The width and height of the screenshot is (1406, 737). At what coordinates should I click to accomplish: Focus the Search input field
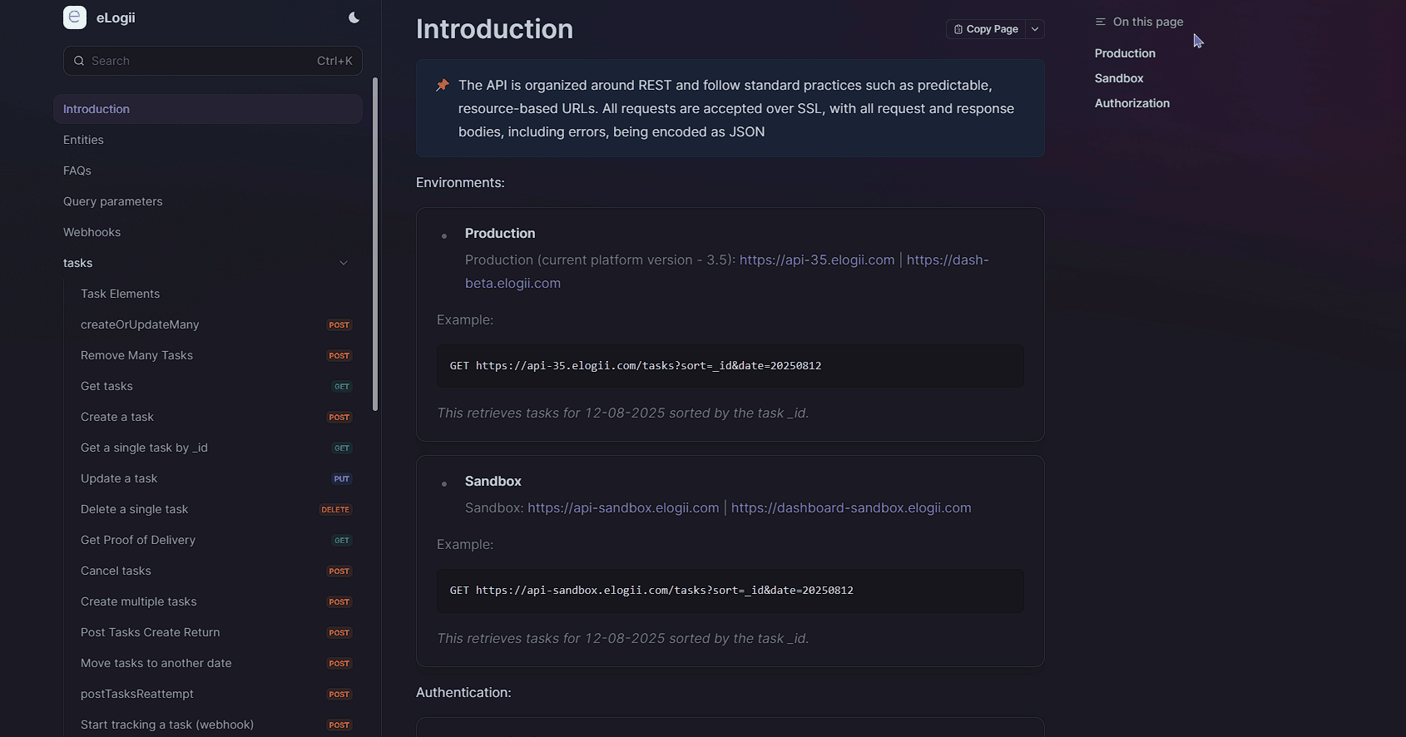213,61
